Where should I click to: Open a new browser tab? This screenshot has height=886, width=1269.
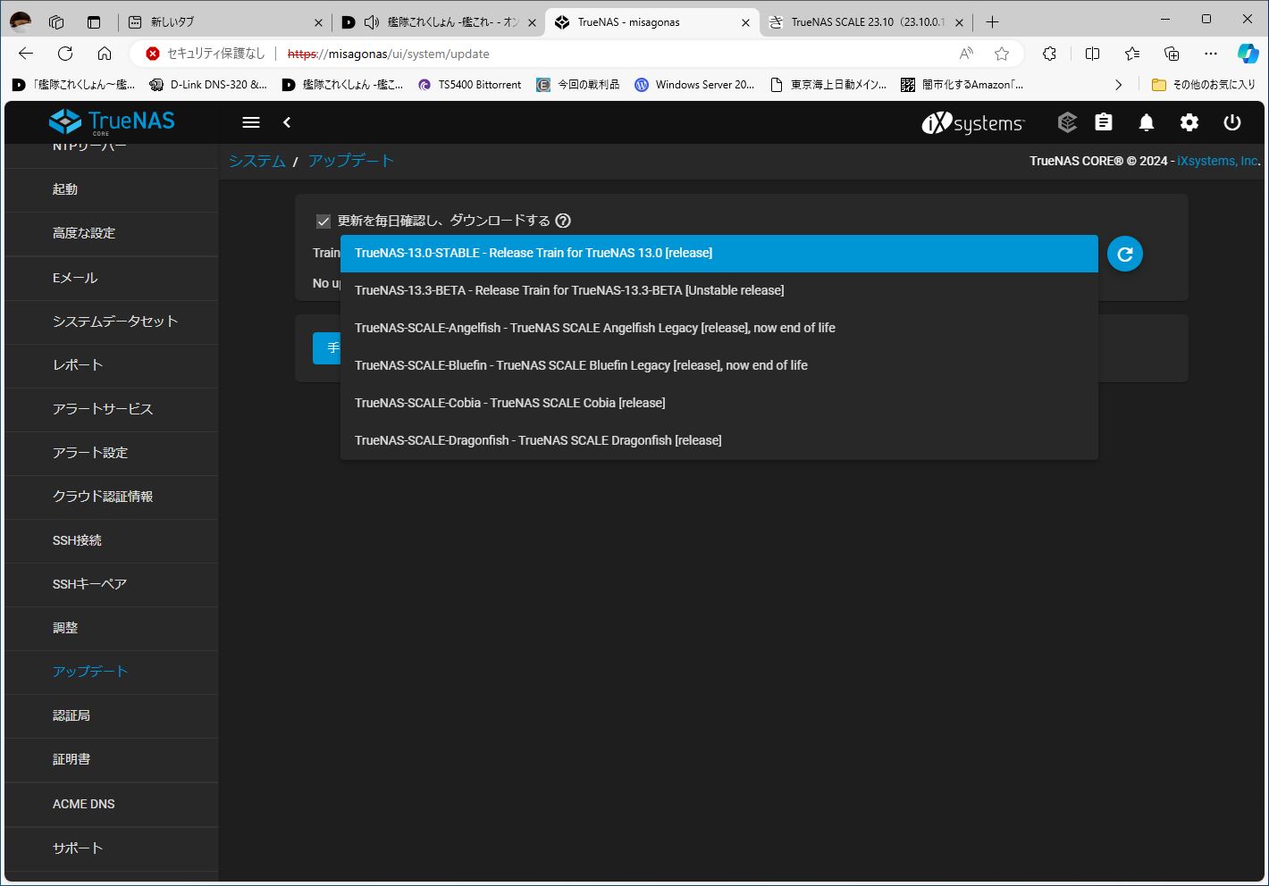992,22
